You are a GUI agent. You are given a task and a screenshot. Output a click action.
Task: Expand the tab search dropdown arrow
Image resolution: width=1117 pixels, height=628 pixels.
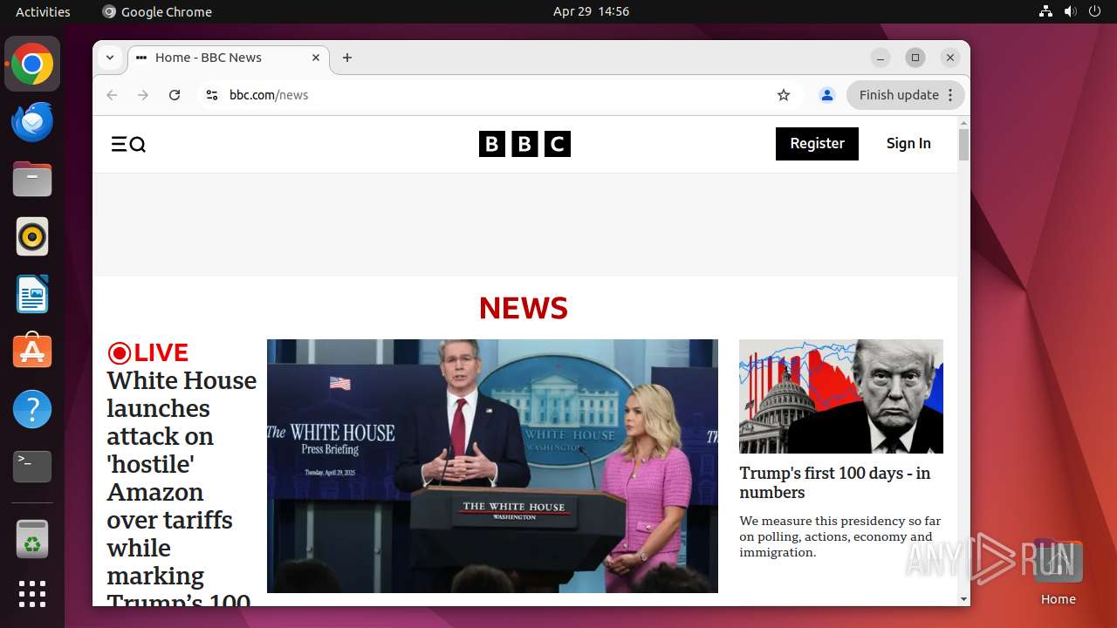point(110,58)
